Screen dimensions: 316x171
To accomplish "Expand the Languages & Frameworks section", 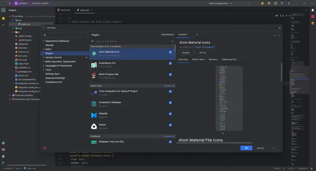I will (x=43, y=66).
